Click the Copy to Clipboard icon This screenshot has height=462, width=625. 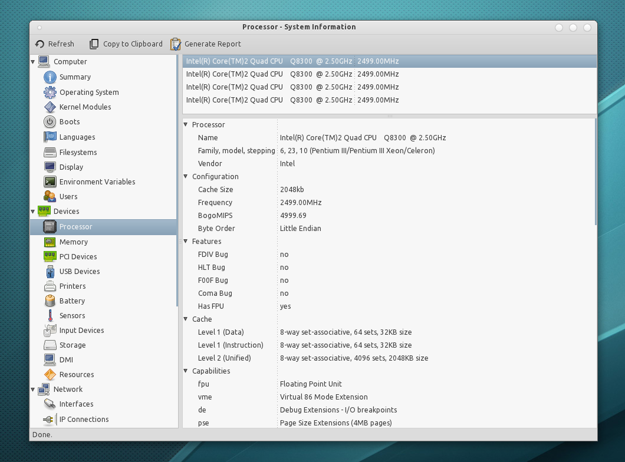pos(94,44)
